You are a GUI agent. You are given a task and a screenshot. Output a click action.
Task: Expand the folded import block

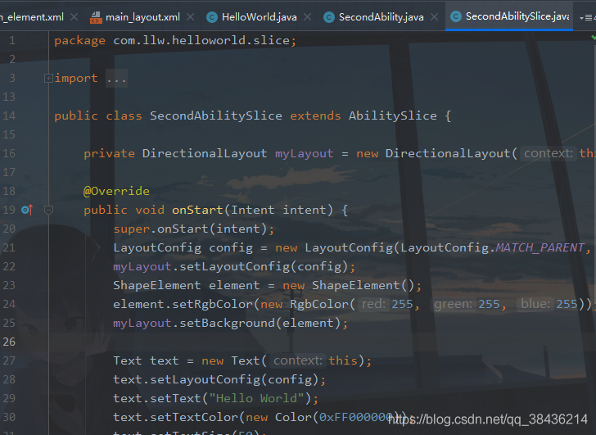[48, 79]
